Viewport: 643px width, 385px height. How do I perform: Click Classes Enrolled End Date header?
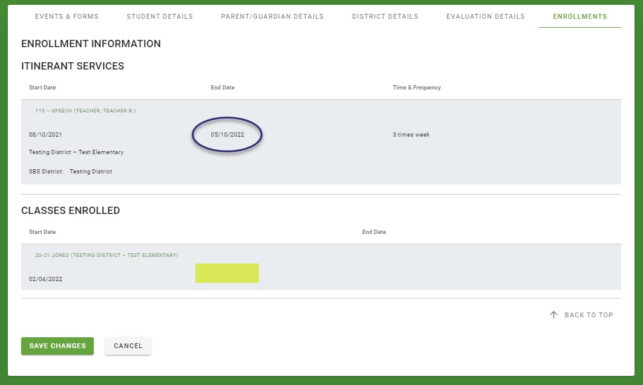pyautogui.click(x=374, y=232)
